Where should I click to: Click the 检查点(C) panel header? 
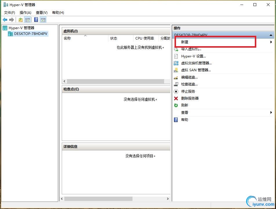[116, 89]
